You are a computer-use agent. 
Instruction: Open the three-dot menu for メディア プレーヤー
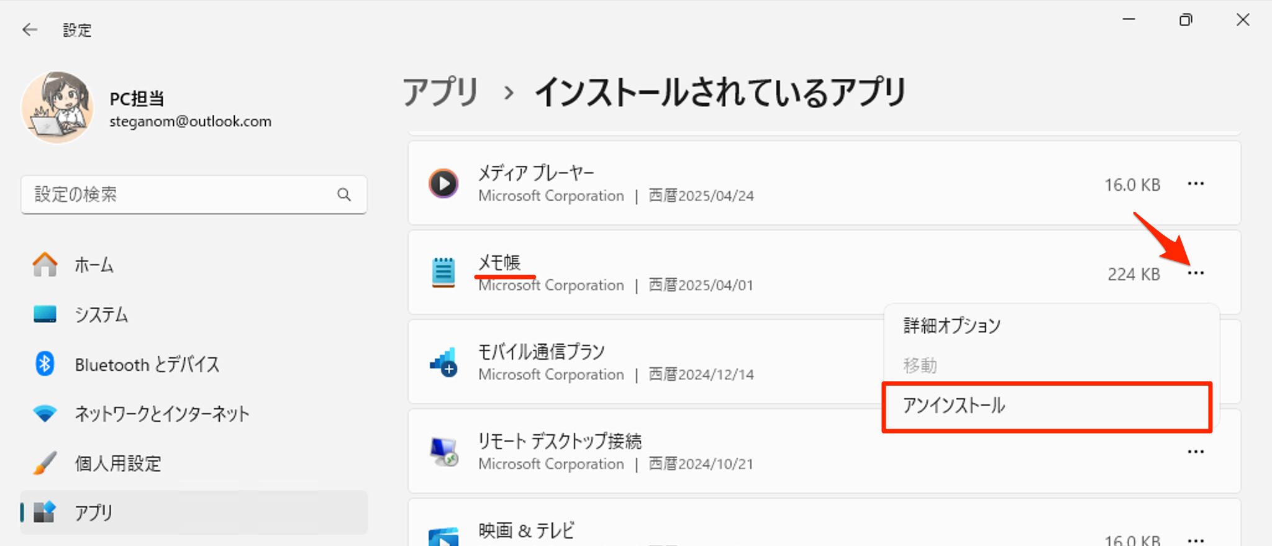(1194, 183)
